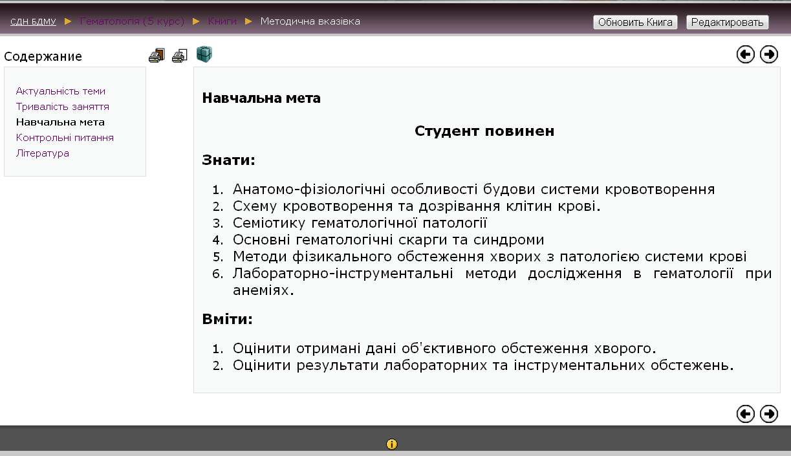This screenshot has height=456, width=791.
Task: Click the Методична вказівка breadcrumb text
Action: coord(310,21)
